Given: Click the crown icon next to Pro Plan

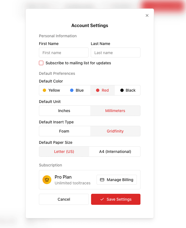Looking at the screenshot, I should [47, 180].
